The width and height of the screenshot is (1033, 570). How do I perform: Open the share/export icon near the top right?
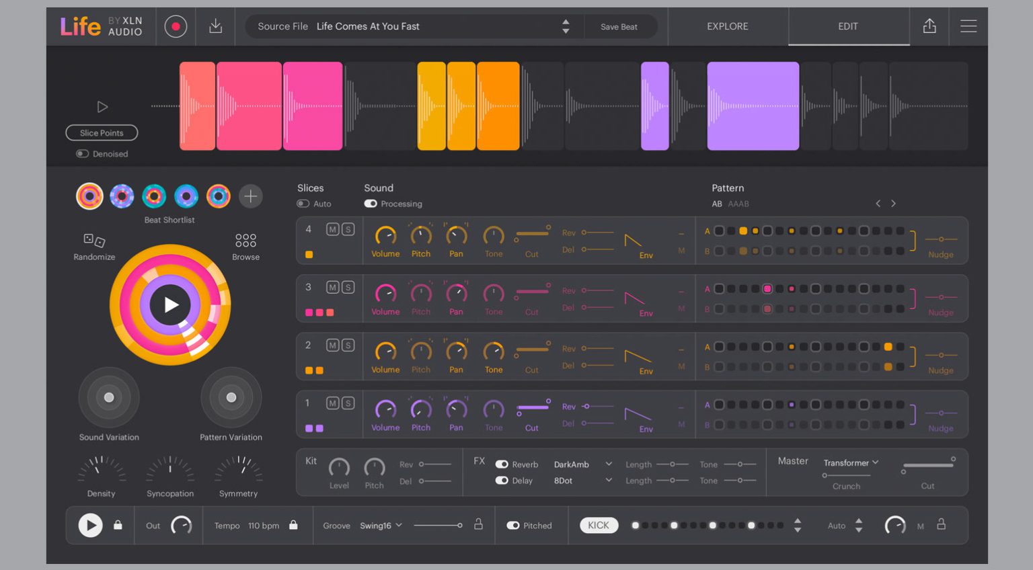(930, 26)
